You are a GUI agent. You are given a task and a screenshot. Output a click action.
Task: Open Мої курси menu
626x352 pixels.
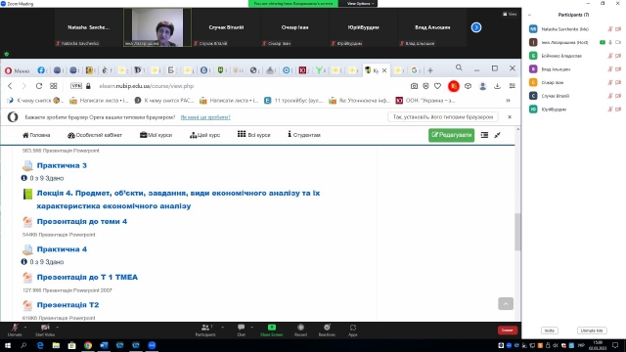pos(156,135)
